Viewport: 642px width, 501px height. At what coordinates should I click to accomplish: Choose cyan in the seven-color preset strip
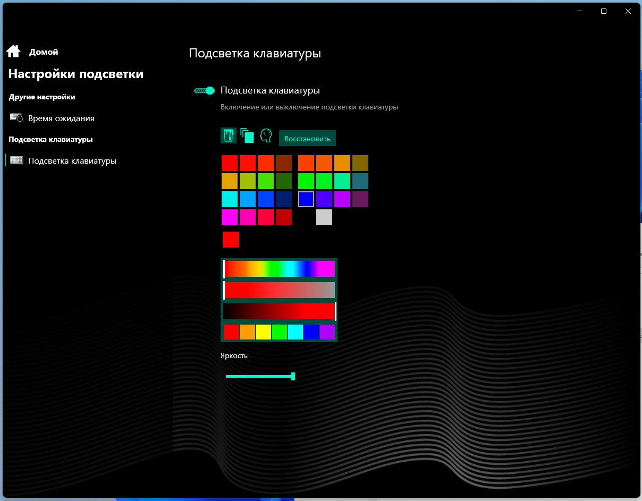tap(295, 333)
